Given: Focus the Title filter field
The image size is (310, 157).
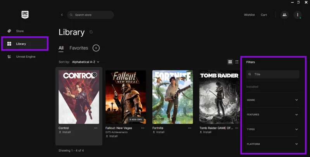Looking at the screenshot, I should [273, 74].
